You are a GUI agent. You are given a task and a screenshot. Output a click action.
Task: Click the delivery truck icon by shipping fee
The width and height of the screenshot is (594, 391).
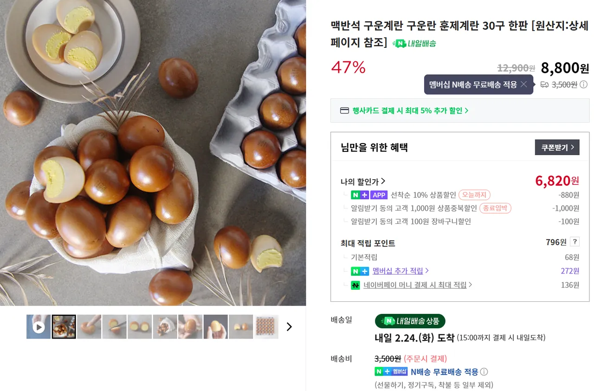point(544,85)
